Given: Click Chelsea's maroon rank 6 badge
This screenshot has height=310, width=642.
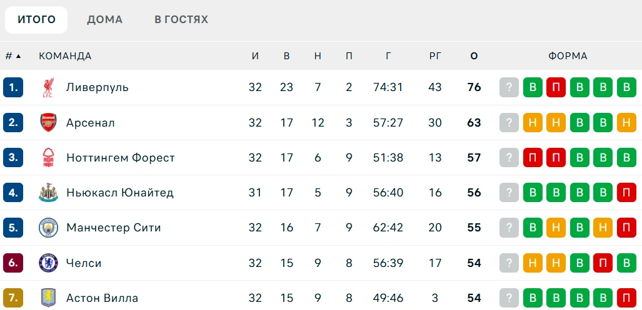Looking at the screenshot, I should pos(13,263).
